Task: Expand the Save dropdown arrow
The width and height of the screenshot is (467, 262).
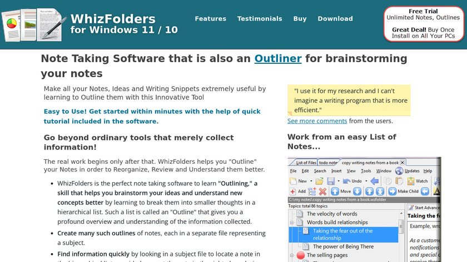Action: 339,181
